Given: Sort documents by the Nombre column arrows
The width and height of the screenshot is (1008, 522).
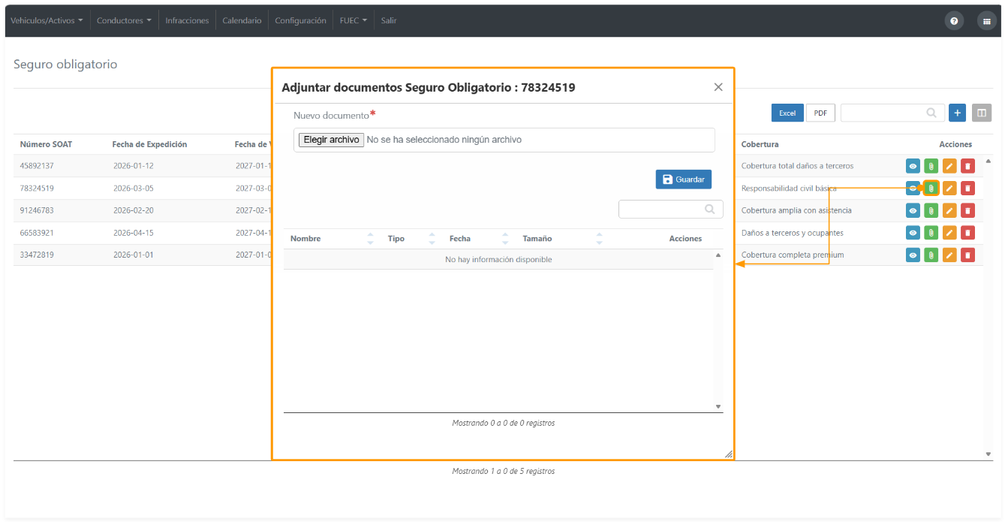Looking at the screenshot, I should [x=370, y=239].
